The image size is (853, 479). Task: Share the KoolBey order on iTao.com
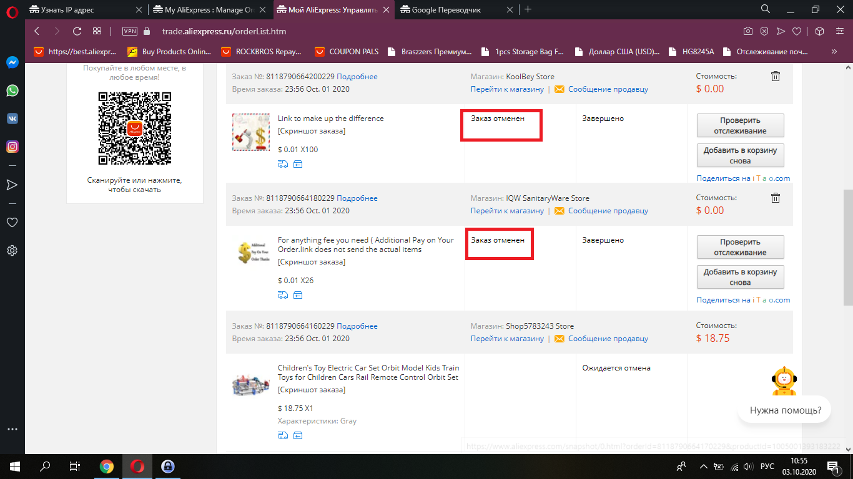[743, 178]
